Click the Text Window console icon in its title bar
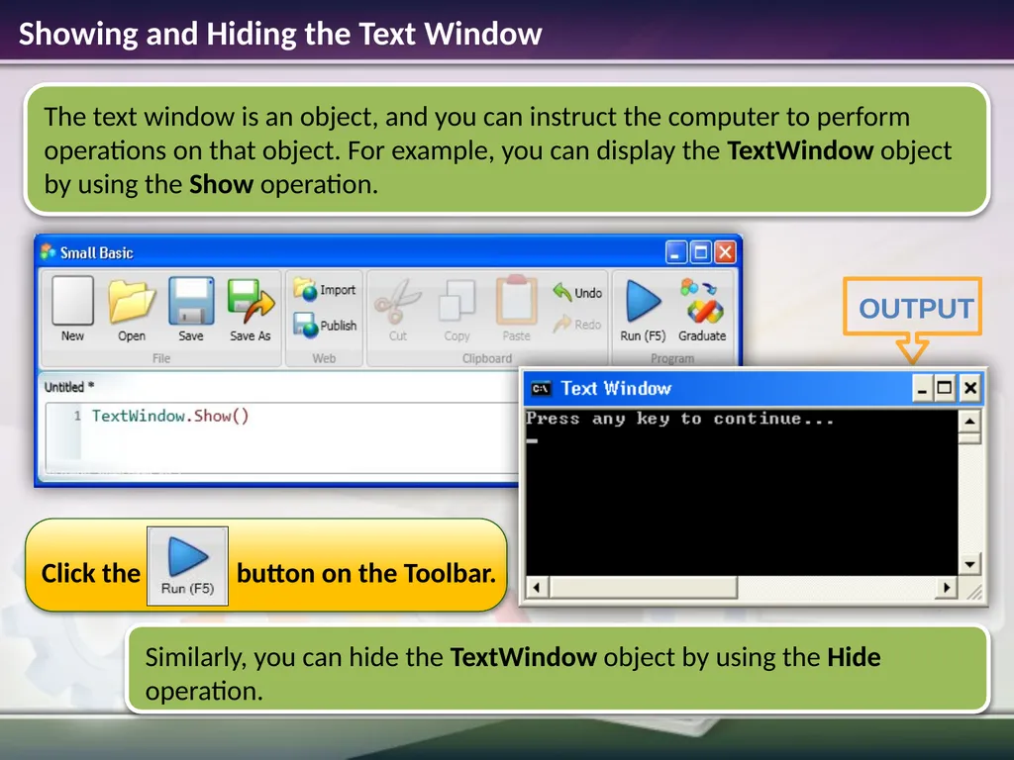 (x=541, y=388)
